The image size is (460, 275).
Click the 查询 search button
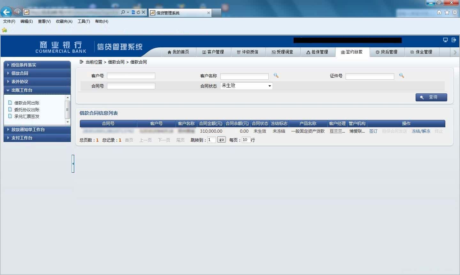coord(431,97)
